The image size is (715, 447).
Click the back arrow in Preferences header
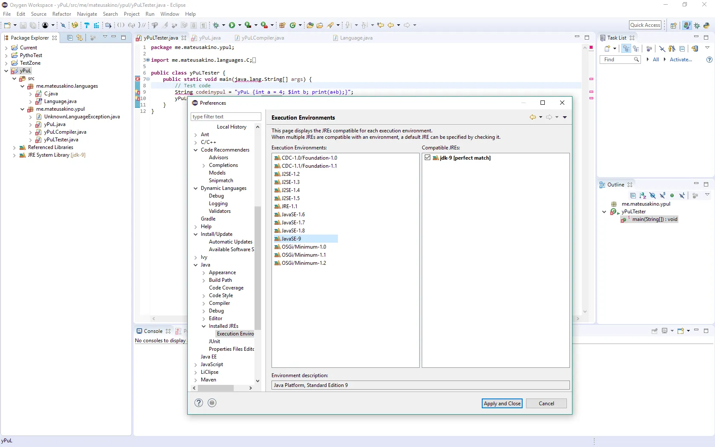[533, 117]
